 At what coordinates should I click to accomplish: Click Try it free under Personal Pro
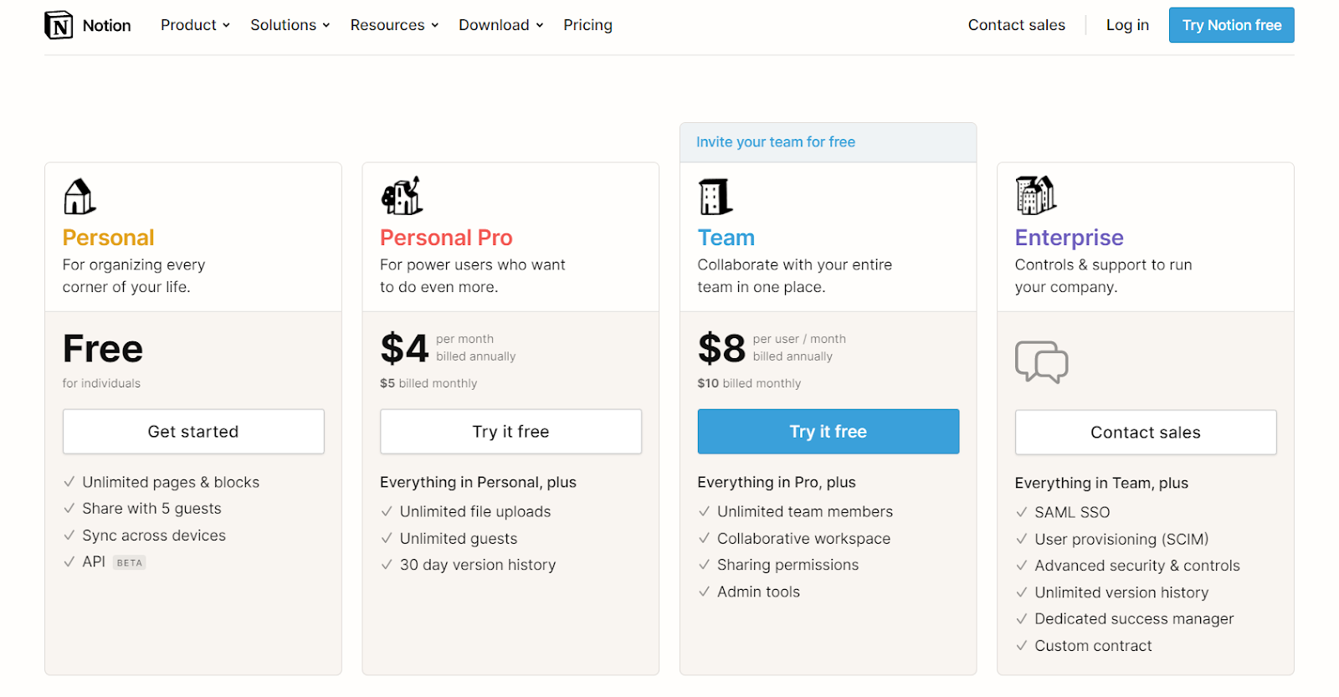pos(510,432)
